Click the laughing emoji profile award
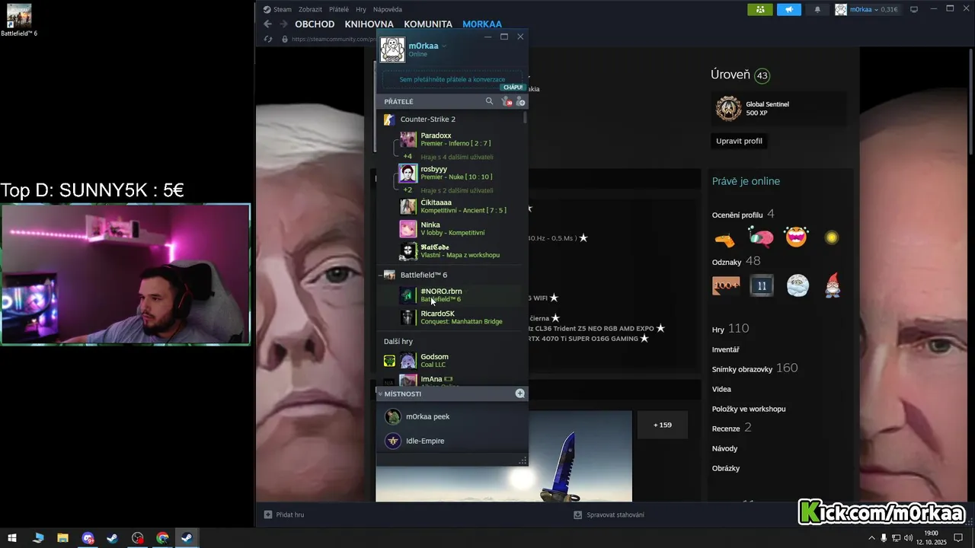Image resolution: width=975 pixels, height=548 pixels. 796,237
